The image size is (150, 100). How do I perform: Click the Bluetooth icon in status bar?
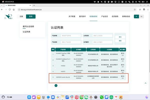pos(136,2)
